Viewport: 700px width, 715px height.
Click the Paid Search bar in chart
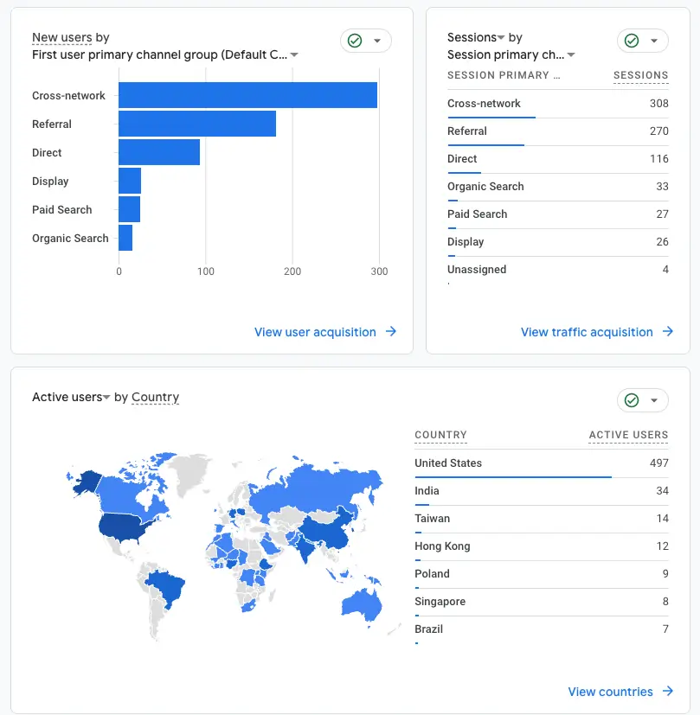tap(129, 209)
